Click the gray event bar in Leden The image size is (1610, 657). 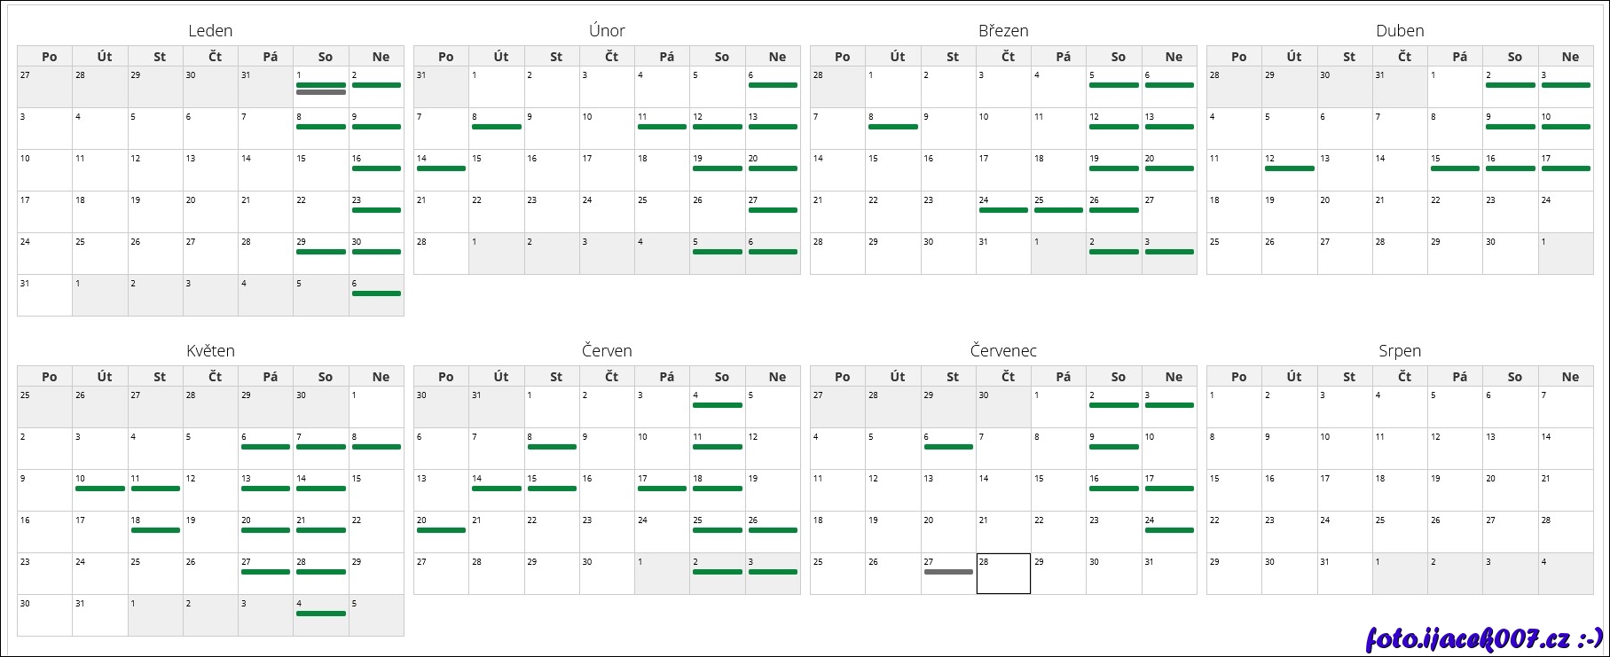click(x=321, y=92)
